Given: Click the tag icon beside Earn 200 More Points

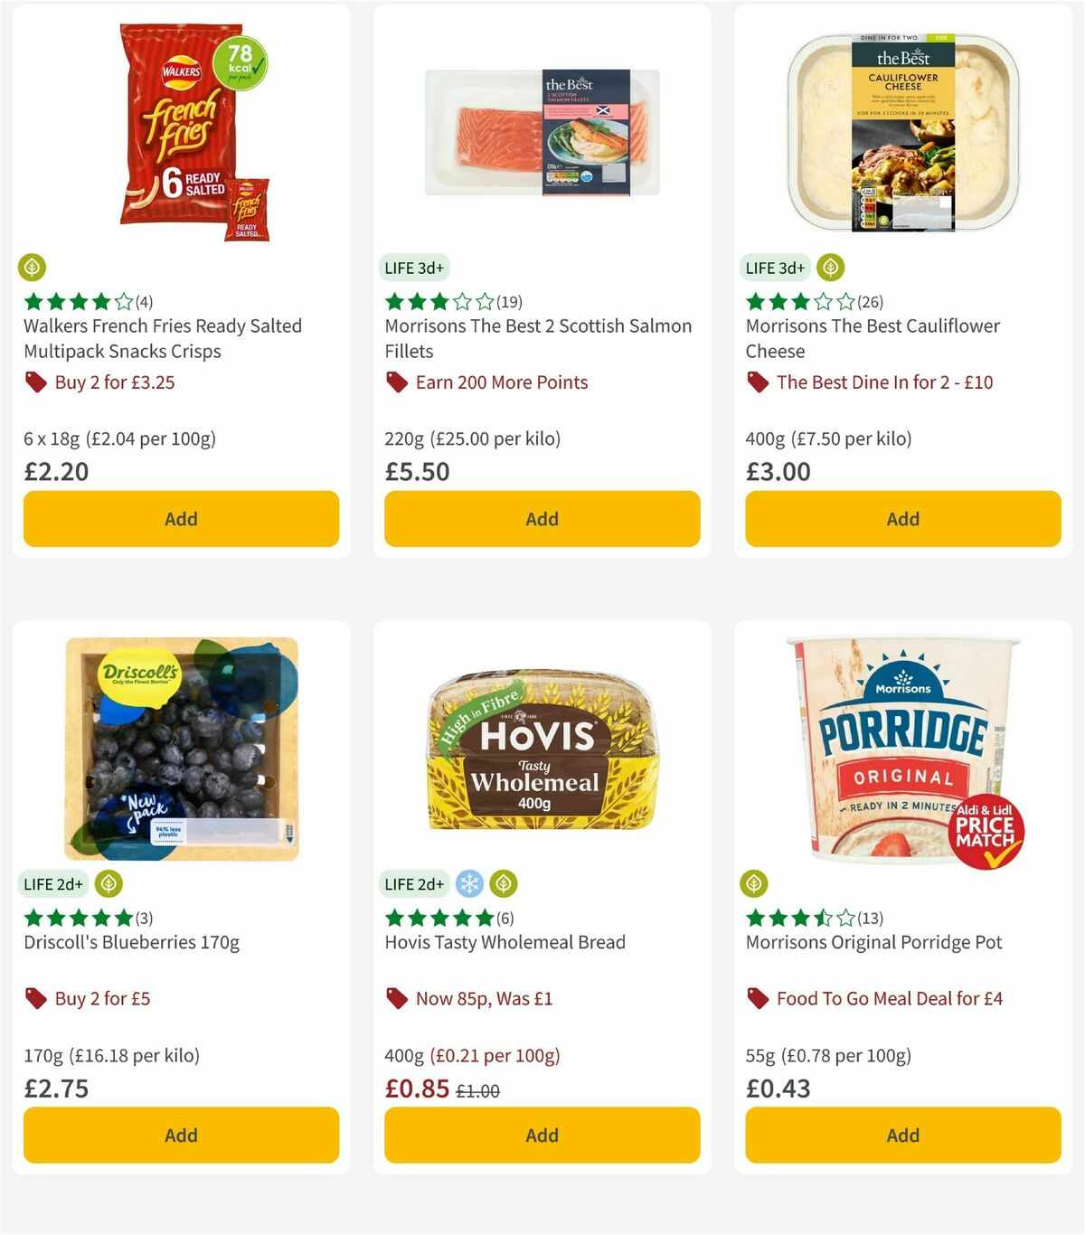Looking at the screenshot, I should 396,382.
